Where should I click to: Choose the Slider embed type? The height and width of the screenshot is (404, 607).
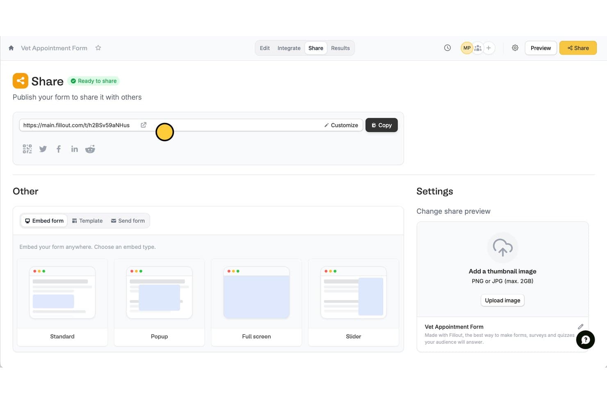click(x=354, y=302)
